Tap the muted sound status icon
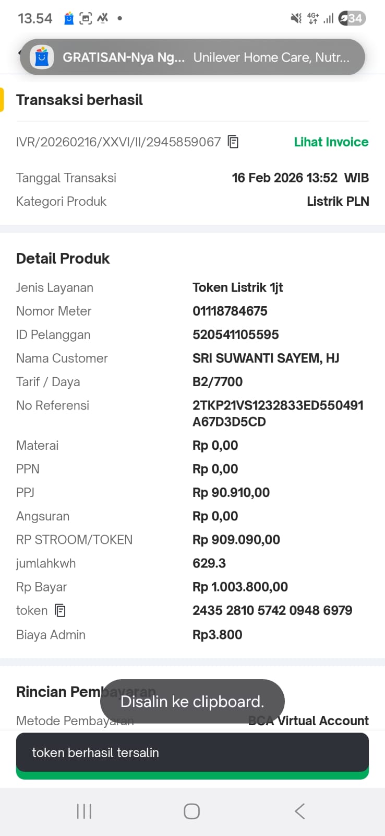385x836 pixels. point(296,19)
